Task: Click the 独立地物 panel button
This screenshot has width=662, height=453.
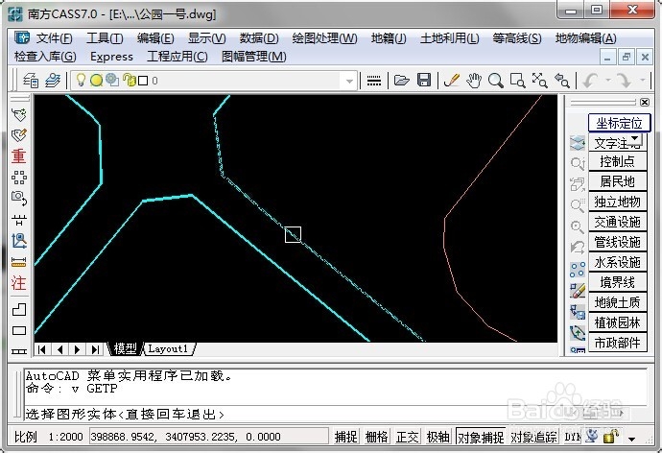Action: [617, 202]
